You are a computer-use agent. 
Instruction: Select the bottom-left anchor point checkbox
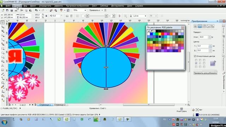(x=196, y=67)
